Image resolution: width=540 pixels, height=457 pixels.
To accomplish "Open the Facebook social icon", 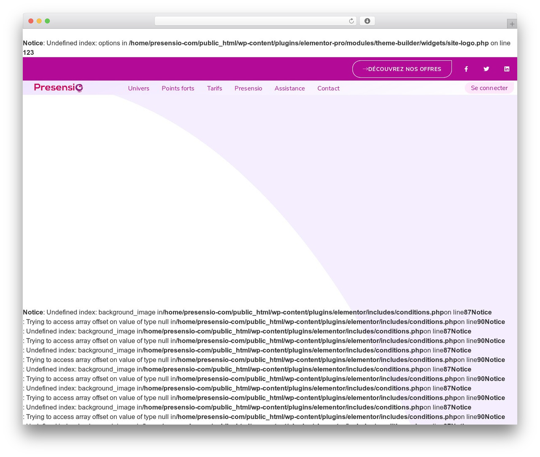I will pyautogui.click(x=466, y=69).
